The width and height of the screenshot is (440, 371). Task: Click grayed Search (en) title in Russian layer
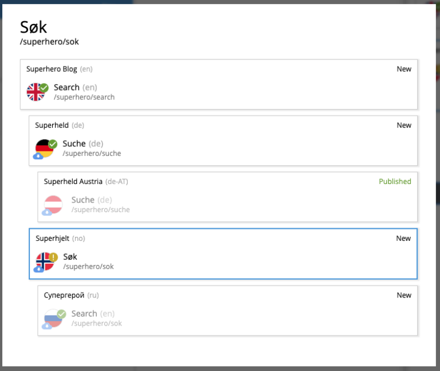pos(84,314)
